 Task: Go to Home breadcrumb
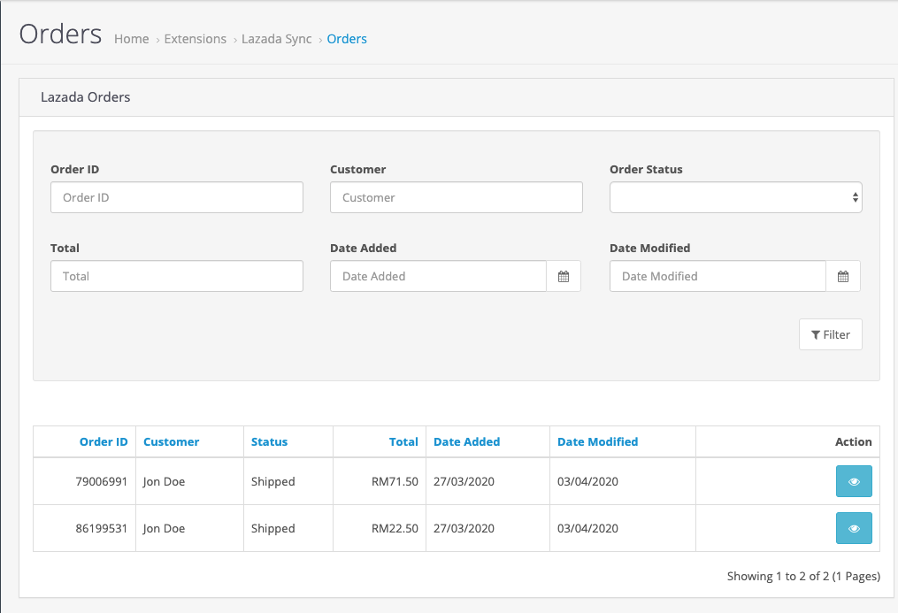[x=131, y=39]
